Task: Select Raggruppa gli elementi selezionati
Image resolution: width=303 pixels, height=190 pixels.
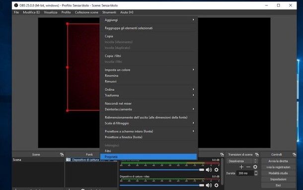Action: tap(149, 28)
